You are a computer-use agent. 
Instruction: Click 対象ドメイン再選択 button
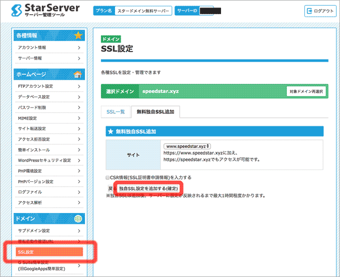pyautogui.click(x=306, y=91)
